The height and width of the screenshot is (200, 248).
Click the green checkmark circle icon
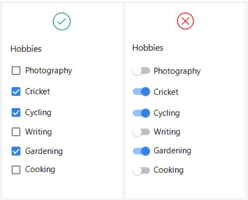click(x=62, y=21)
